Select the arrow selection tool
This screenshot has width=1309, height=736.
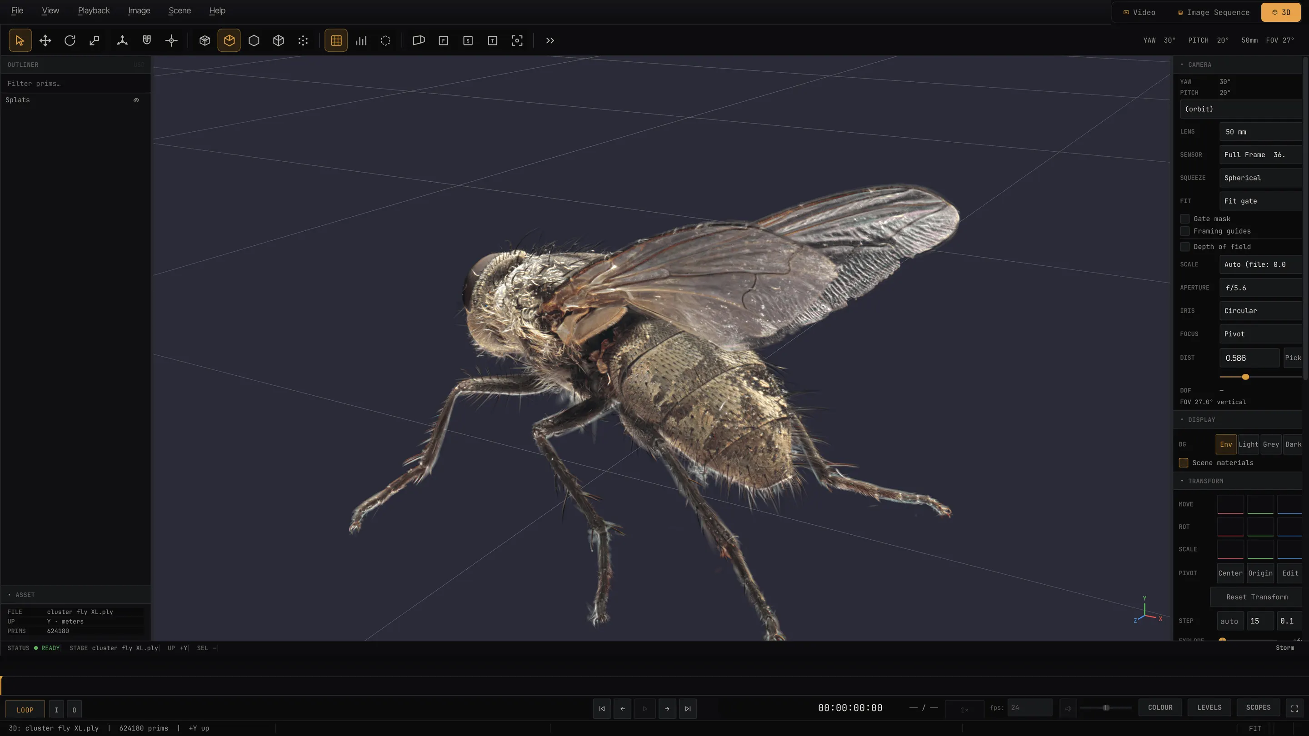pyautogui.click(x=20, y=40)
